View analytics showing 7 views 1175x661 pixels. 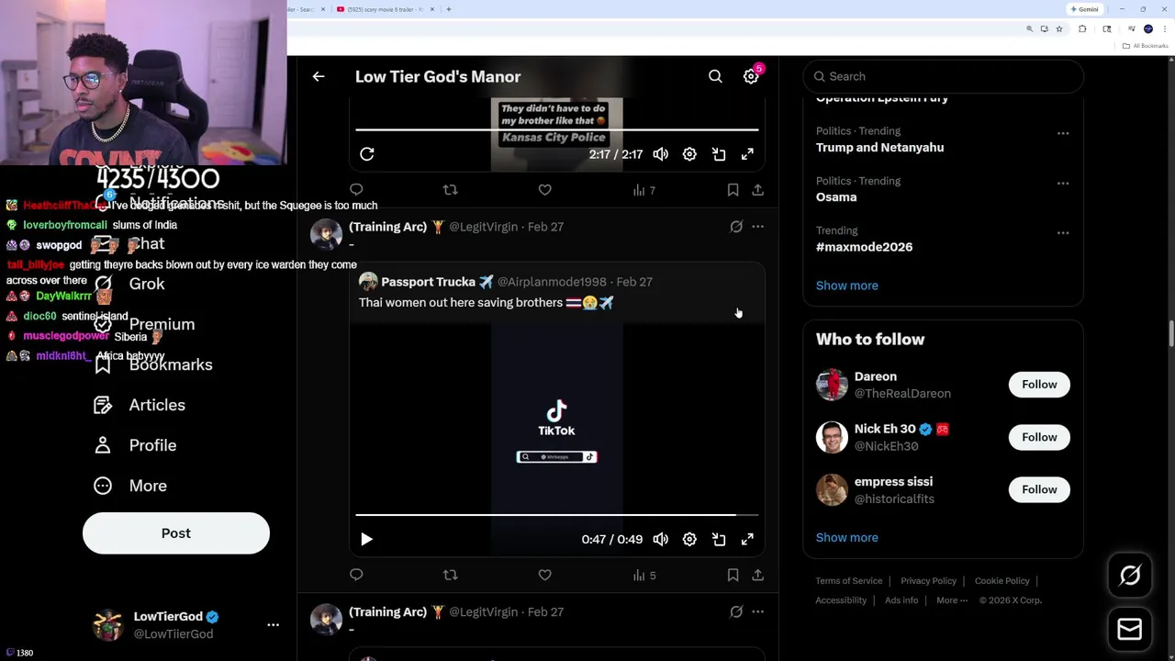point(644,190)
